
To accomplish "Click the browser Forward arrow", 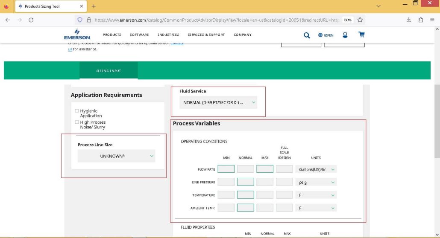I will (19, 20).
